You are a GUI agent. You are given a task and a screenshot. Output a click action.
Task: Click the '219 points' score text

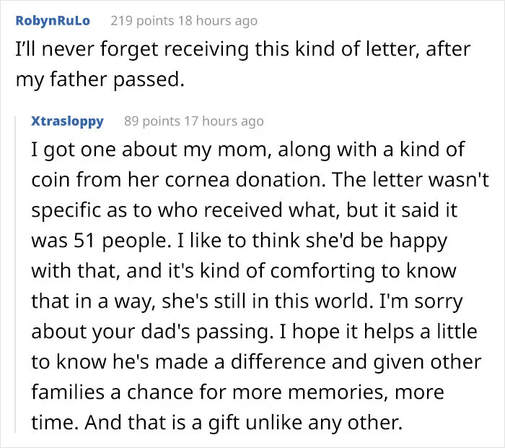click(x=142, y=21)
